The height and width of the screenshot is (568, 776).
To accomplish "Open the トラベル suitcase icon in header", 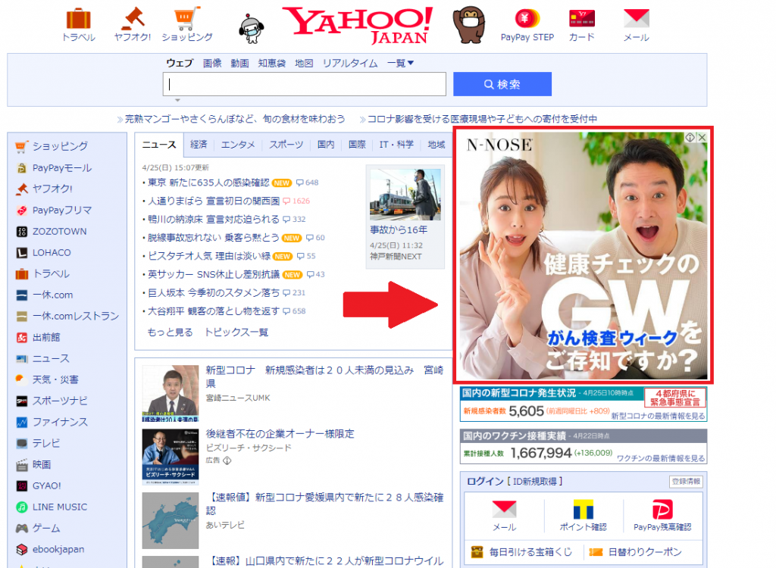I will coord(79,19).
